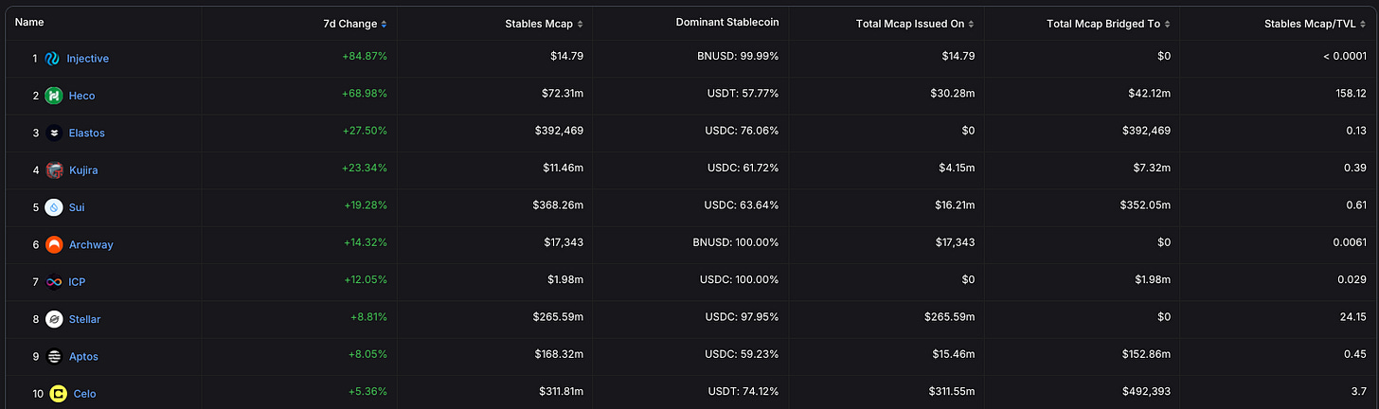Click the Elastos chain logo
Image resolution: width=1379 pixels, height=409 pixels.
54,133
